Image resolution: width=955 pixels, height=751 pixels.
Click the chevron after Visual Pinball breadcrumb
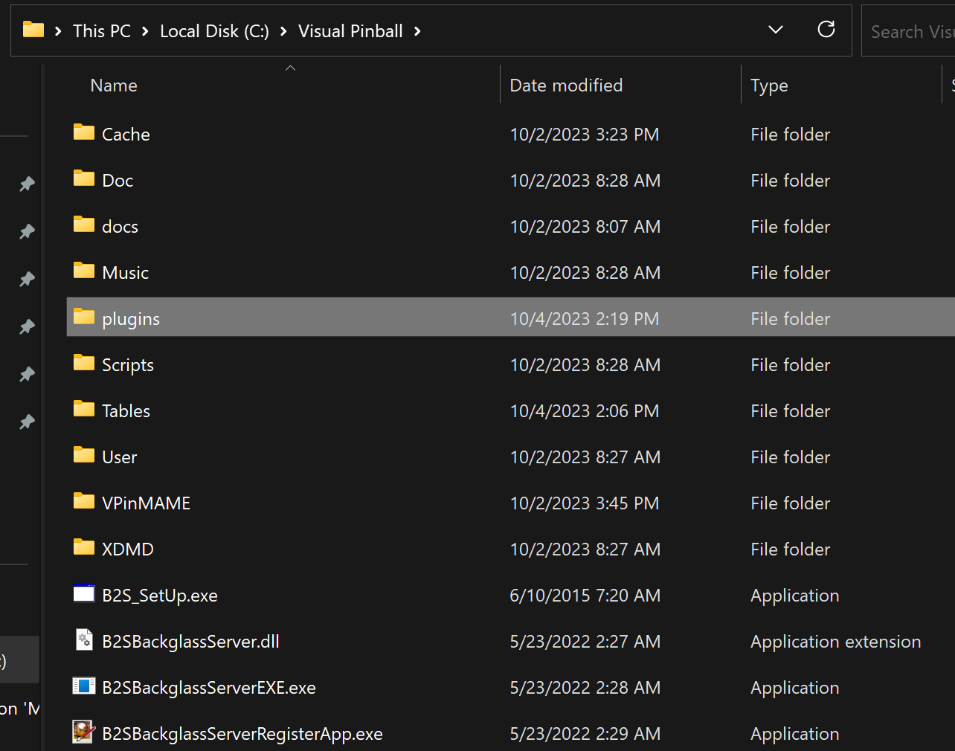click(x=418, y=32)
